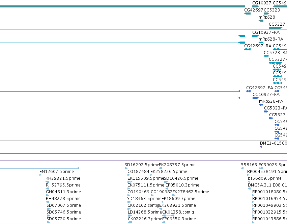Open EST label starting RP001022915
The height and width of the screenshot is (224, 287).
[x=269, y=212]
